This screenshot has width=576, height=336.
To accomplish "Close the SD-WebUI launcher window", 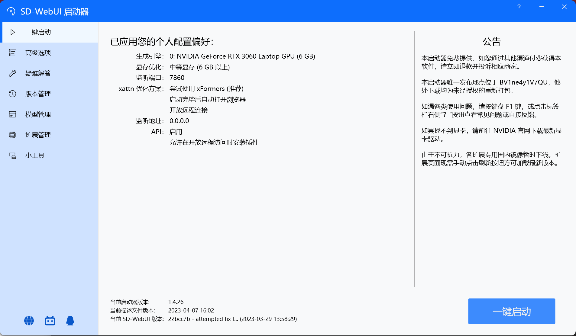I will (564, 7).
